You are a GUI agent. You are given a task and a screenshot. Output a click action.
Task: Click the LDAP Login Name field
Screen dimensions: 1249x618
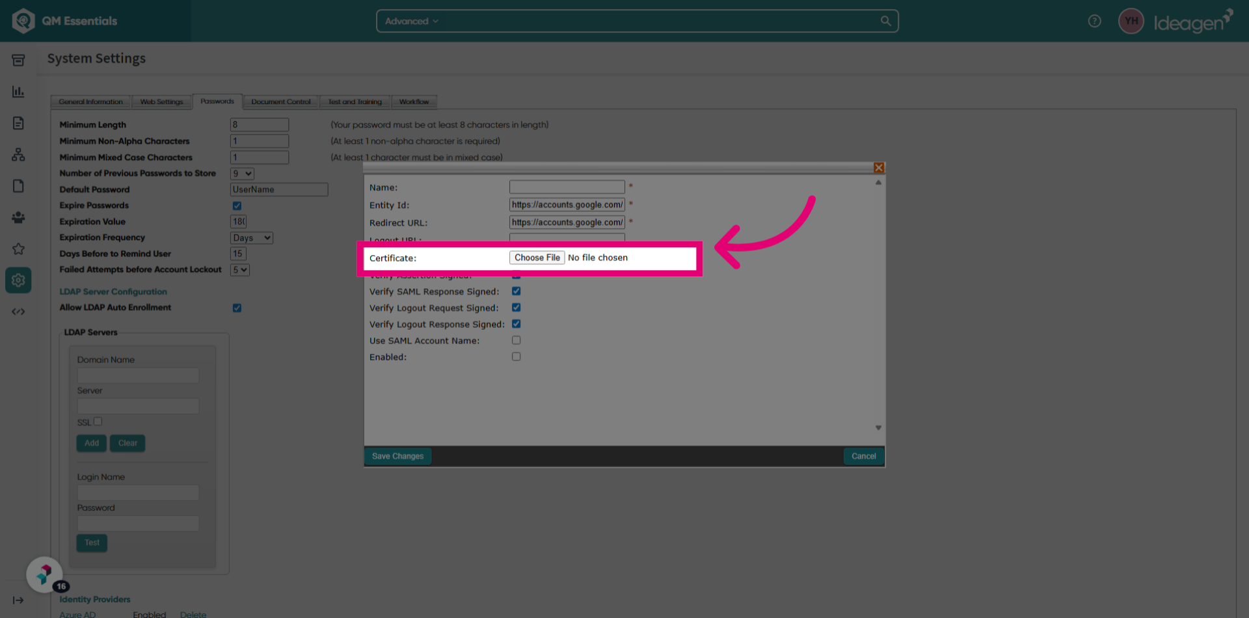138,492
